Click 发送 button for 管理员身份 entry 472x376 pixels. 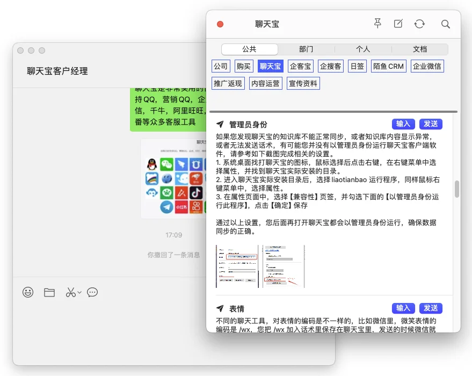(x=431, y=124)
